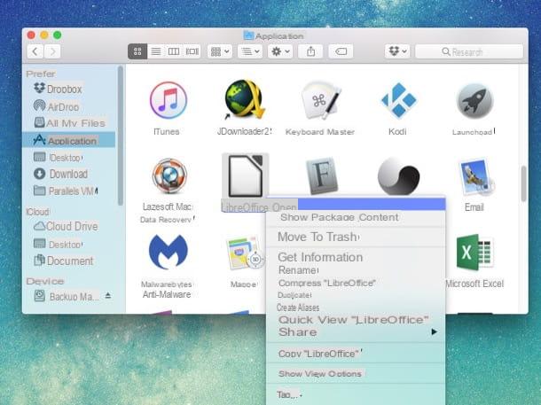Viewport: 541px width, 405px height.
Task: Select the Launchpad rocket icon
Action: coord(474,101)
